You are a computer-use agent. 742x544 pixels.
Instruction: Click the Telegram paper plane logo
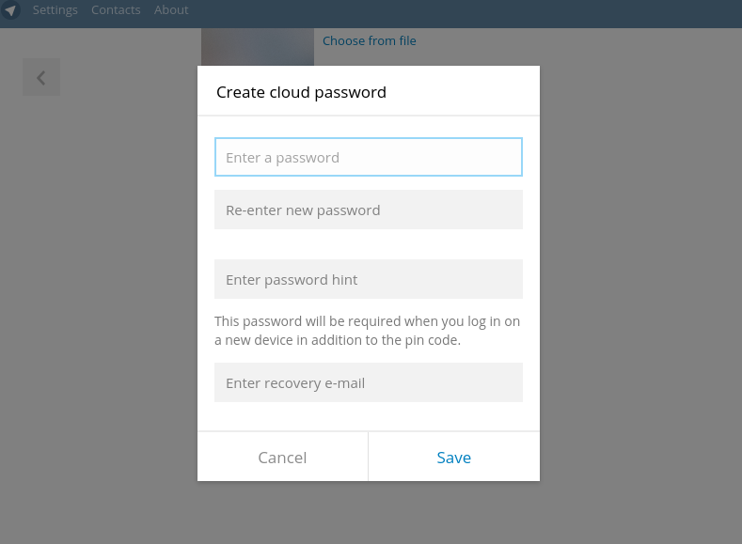(11, 10)
